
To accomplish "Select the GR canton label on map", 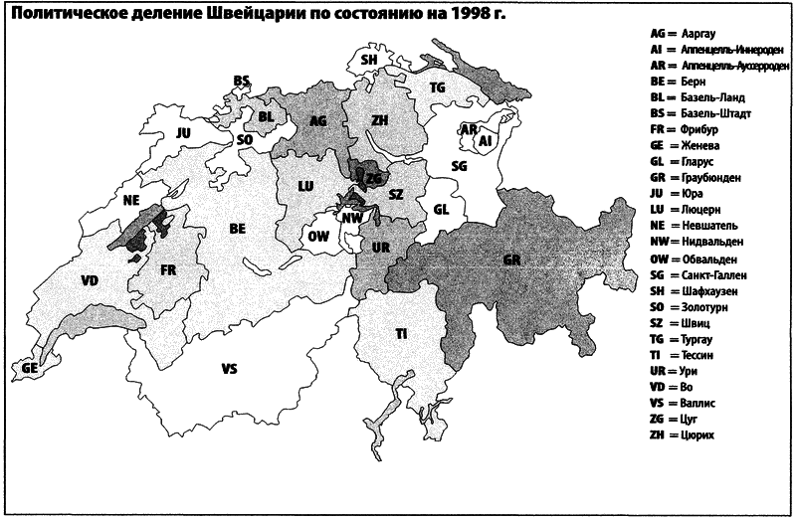I will tap(511, 260).
